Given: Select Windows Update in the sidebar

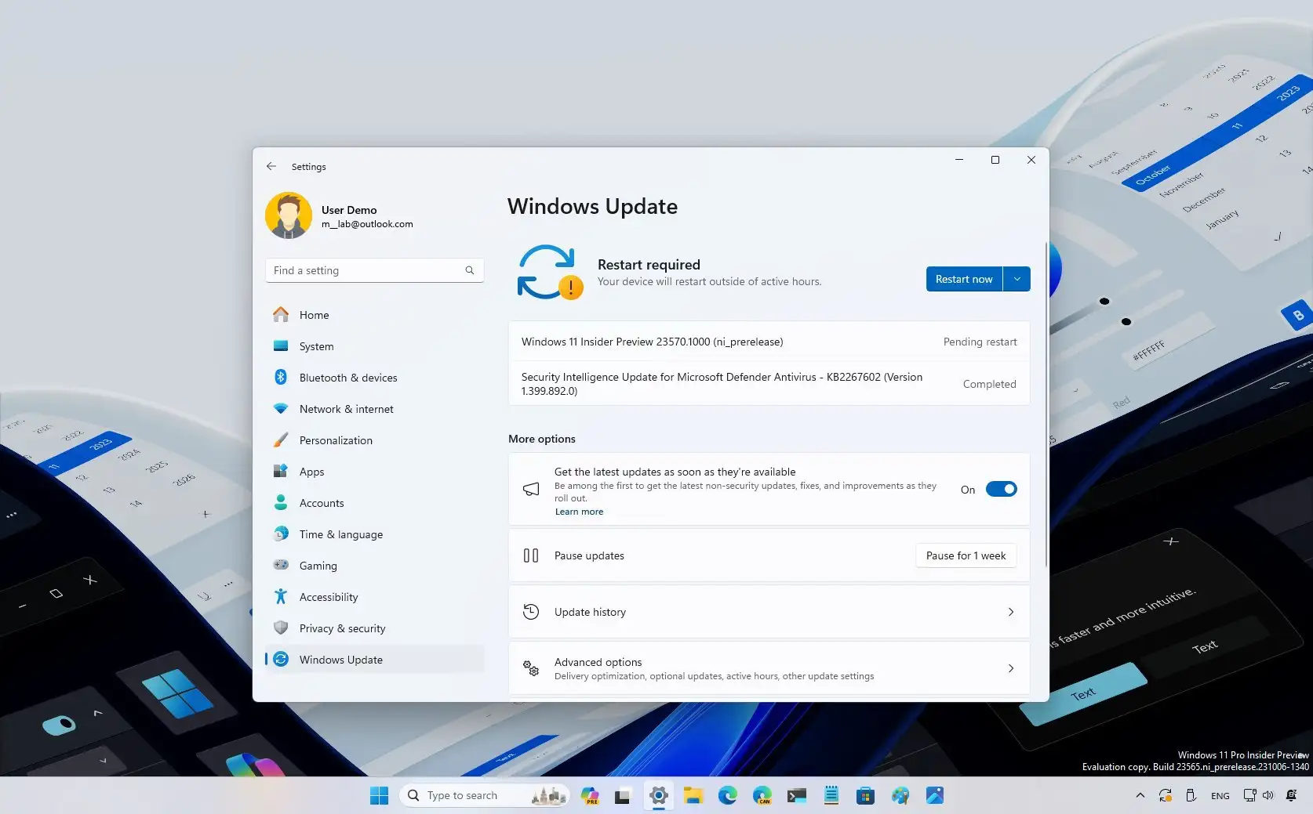Looking at the screenshot, I should [x=340, y=659].
